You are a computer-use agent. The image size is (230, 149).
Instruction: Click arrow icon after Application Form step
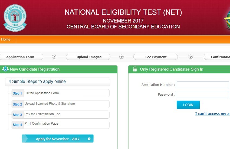(54, 57)
